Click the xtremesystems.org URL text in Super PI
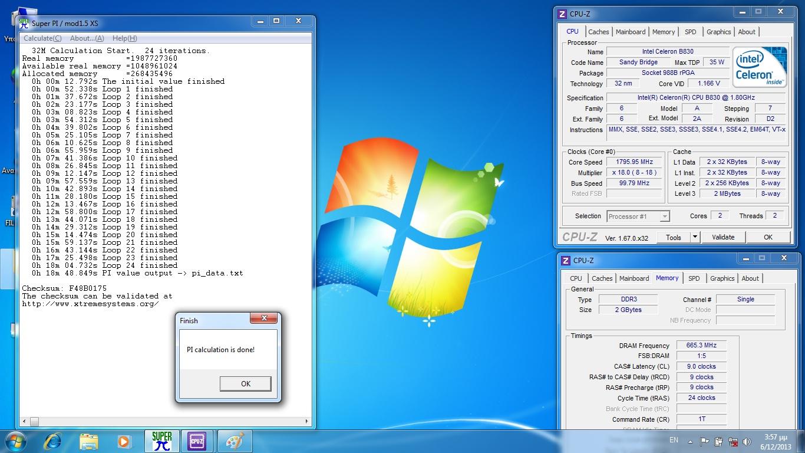805x453 pixels. coord(90,304)
